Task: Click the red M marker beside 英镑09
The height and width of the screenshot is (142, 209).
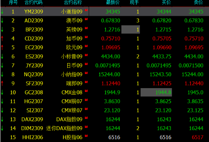Action: point(86,28)
